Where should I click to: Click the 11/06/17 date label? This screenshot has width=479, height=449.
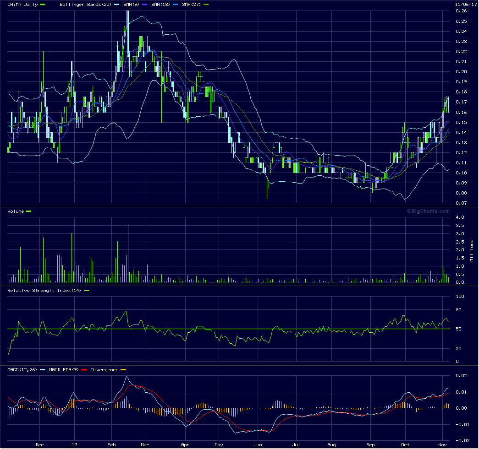pyautogui.click(x=466, y=4)
